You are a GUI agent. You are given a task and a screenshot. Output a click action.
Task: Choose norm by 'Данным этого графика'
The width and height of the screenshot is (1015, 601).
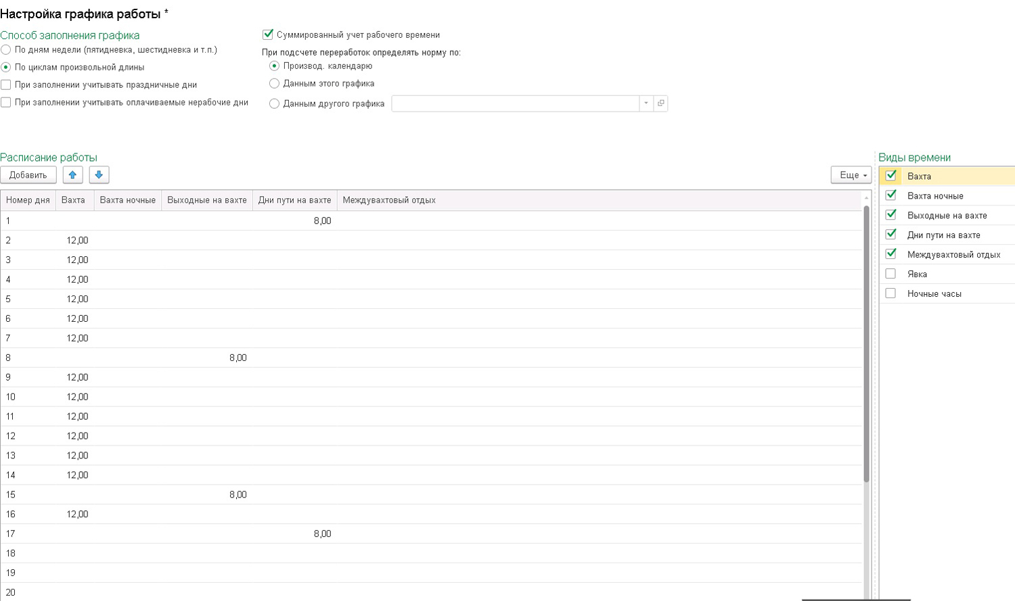pyautogui.click(x=274, y=84)
